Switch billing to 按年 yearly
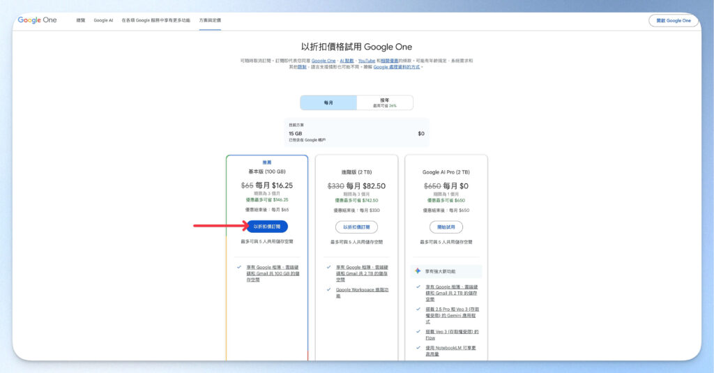This screenshot has height=373, width=714. [x=385, y=102]
